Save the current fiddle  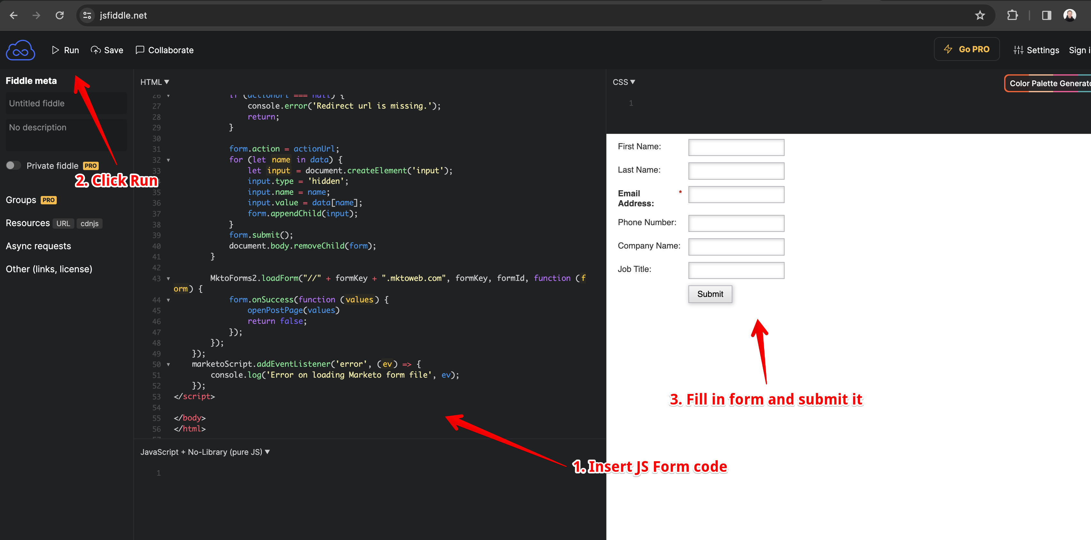pos(107,50)
